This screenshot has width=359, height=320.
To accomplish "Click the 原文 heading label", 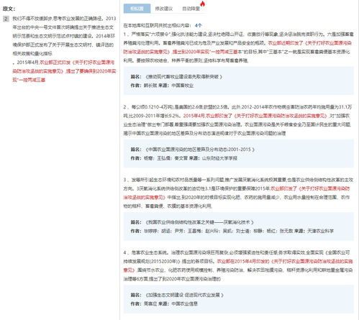I will (x=9, y=9).
